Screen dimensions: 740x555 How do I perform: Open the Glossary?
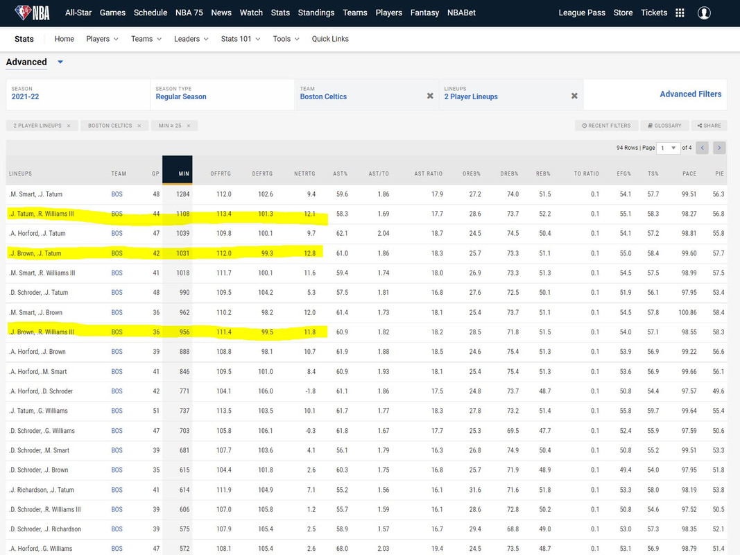point(664,126)
